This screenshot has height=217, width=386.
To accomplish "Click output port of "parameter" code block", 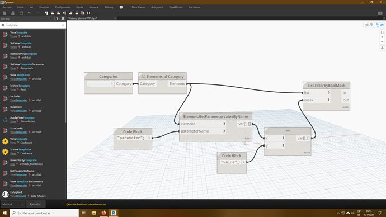I will pos(149,138).
